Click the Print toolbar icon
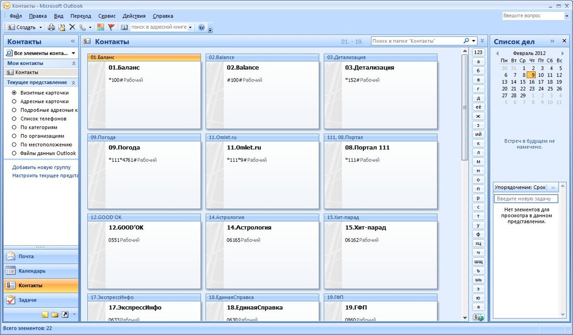This screenshot has width=573, height=335. [x=51, y=27]
